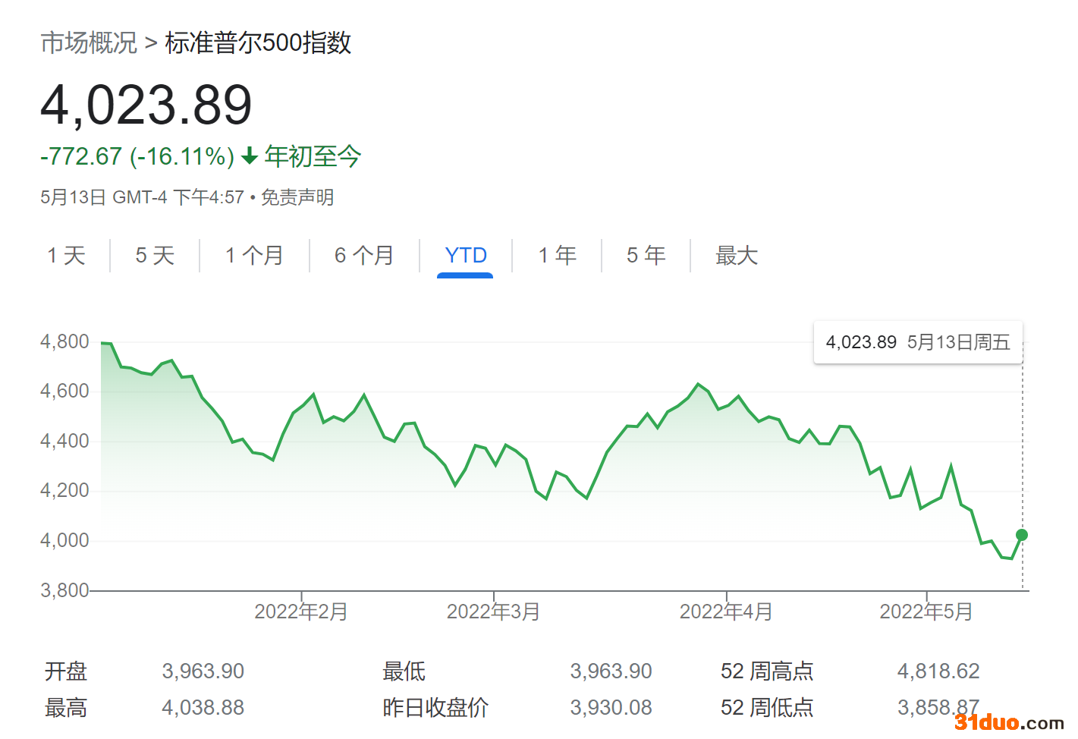The height and width of the screenshot is (739, 1078).
Task: Open the 市场概况 breadcrumb link
Action: 89,42
